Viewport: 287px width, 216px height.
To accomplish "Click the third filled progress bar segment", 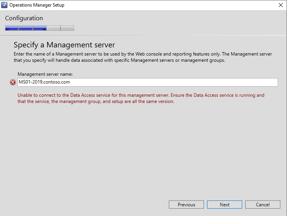I will (x=40, y=28).
